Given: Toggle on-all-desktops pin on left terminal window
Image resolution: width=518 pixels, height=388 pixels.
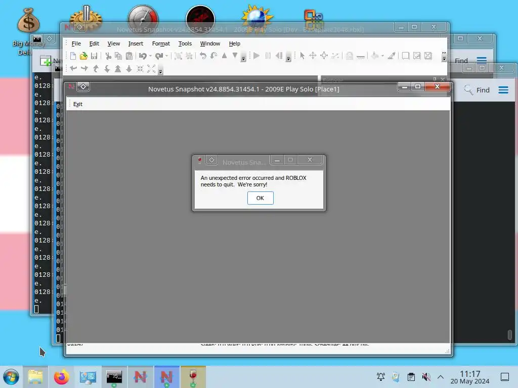Looking at the screenshot, I should [49, 38].
